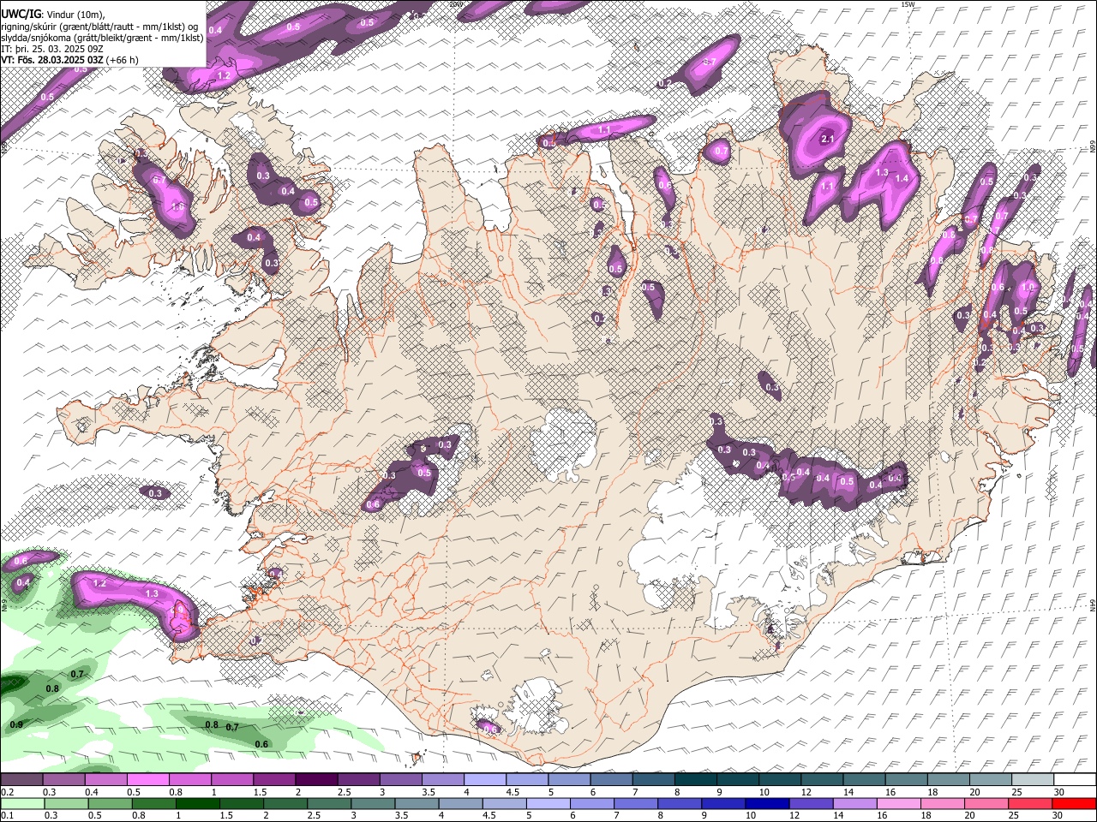Select the 1.6 precipitation label in Westfjords

178,206
